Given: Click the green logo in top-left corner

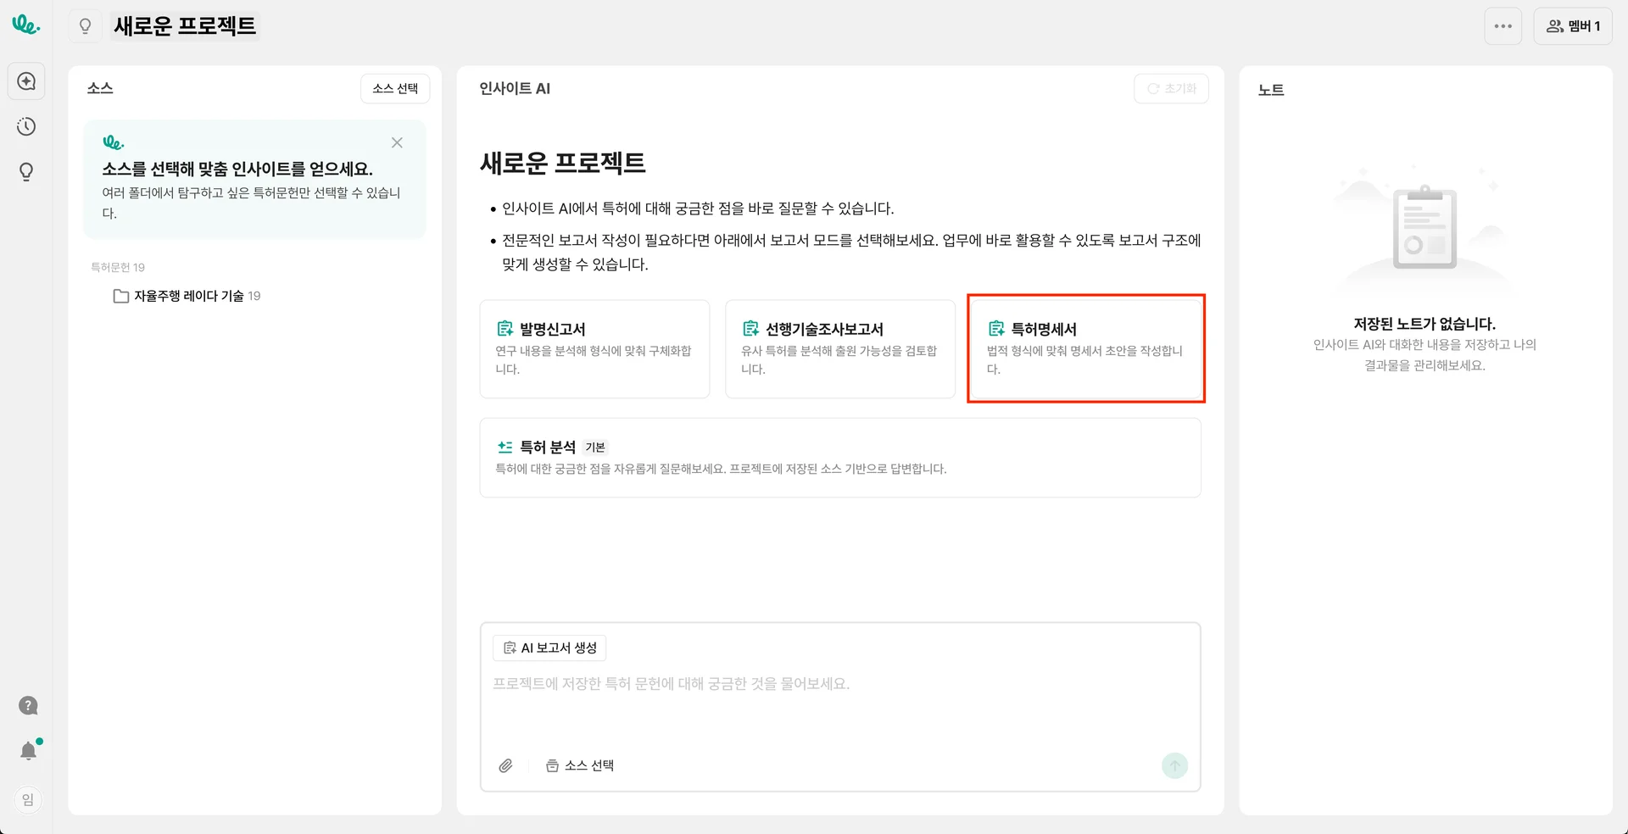Looking at the screenshot, I should click(25, 25).
